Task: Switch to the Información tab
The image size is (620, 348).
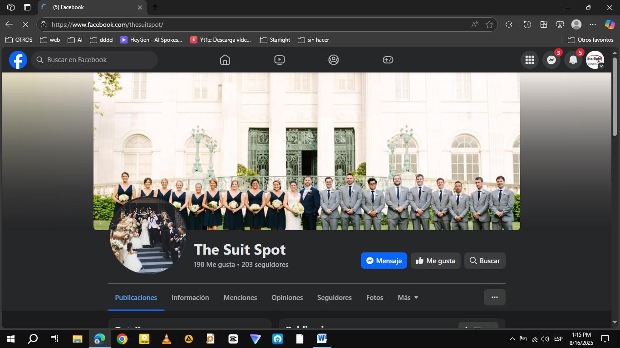Action: tap(190, 298)
